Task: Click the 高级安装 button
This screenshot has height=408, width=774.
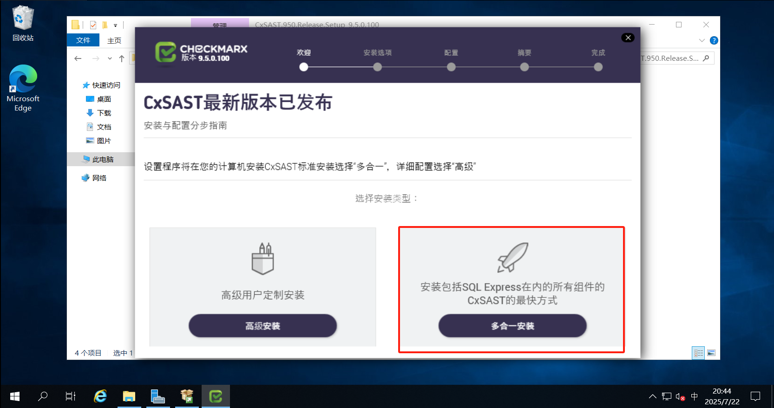Action: click(x=262, y=326)
